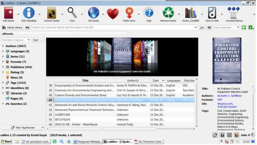Toggle the tag browser panel button

pyautogui.click(x=215, y=135)
